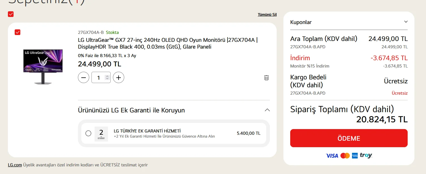
Task: Click +2 Yıl Ek Garanti description text
Action: [164, 136]
